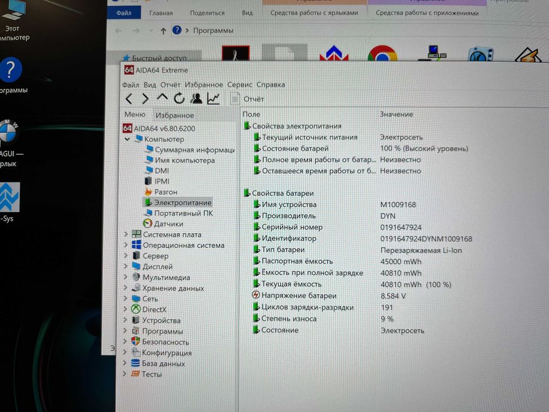Screen dimensions: 549x412
Task: Click the Explorer up-folder arrow
Action: [x=163, y=31]
